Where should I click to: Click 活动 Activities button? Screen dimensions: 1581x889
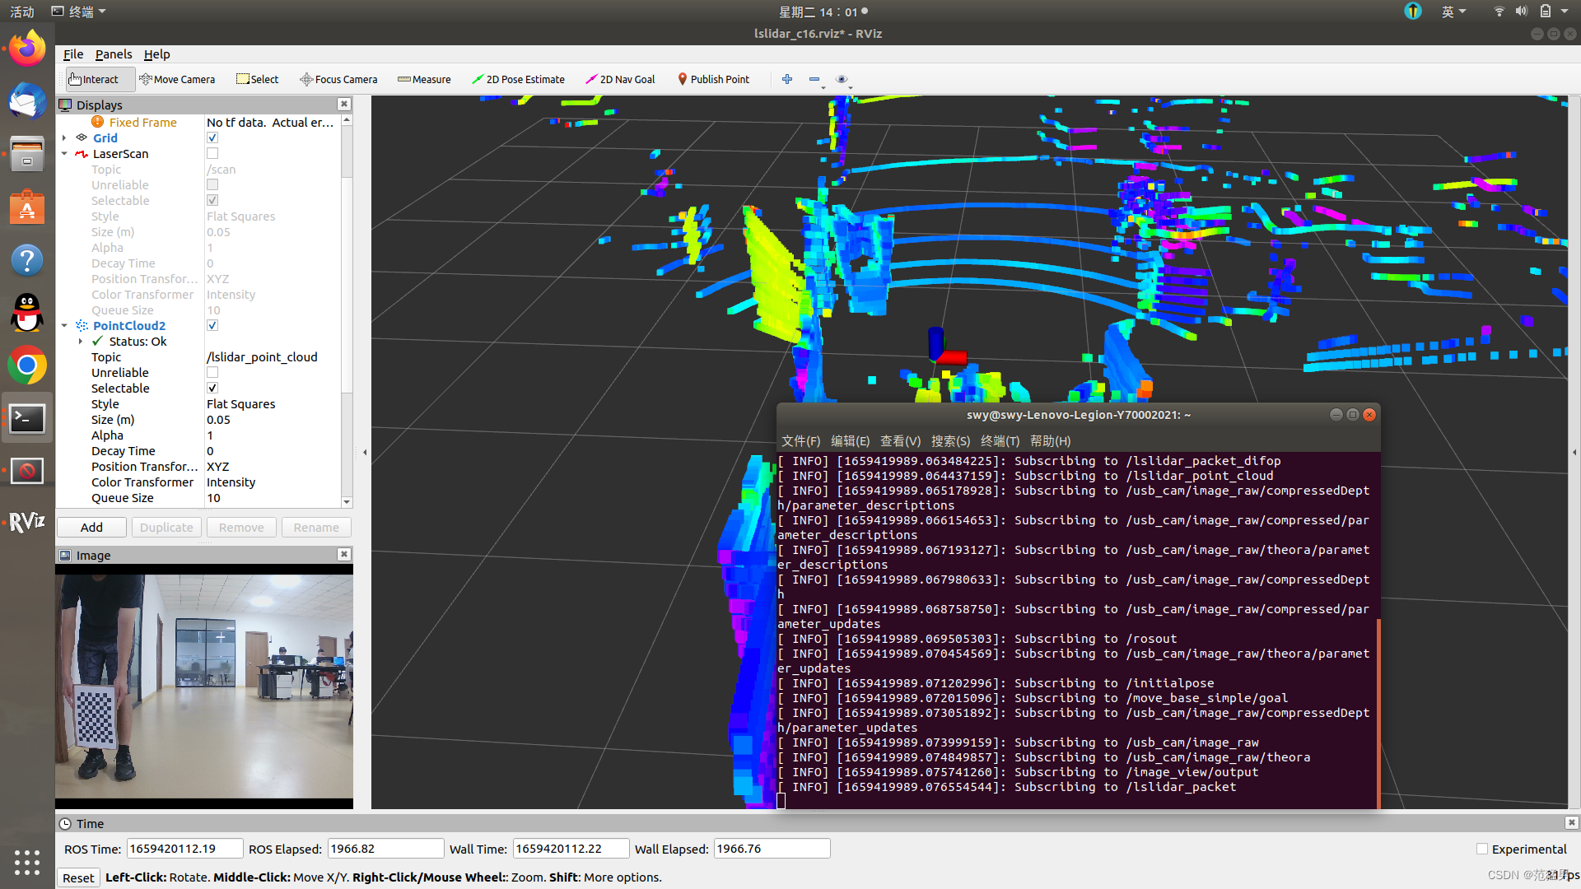coord(22,12)
